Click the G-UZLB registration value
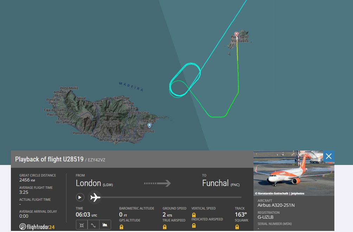The width and height of the screenshot is (353, 232). [x=265, y=217]
